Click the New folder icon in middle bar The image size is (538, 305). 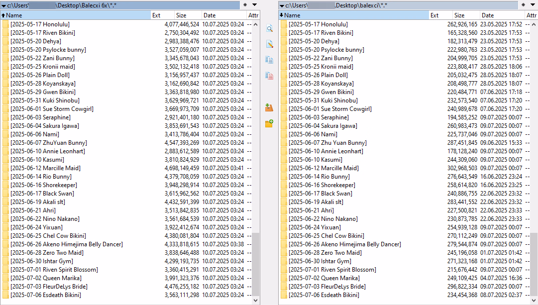(x=269, y=123)
